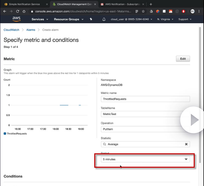Image resolution: width=204 pixels, height=186 pixels.
Task: Go to CloudWatch breadcrumb link
Action: coord(11,30)
